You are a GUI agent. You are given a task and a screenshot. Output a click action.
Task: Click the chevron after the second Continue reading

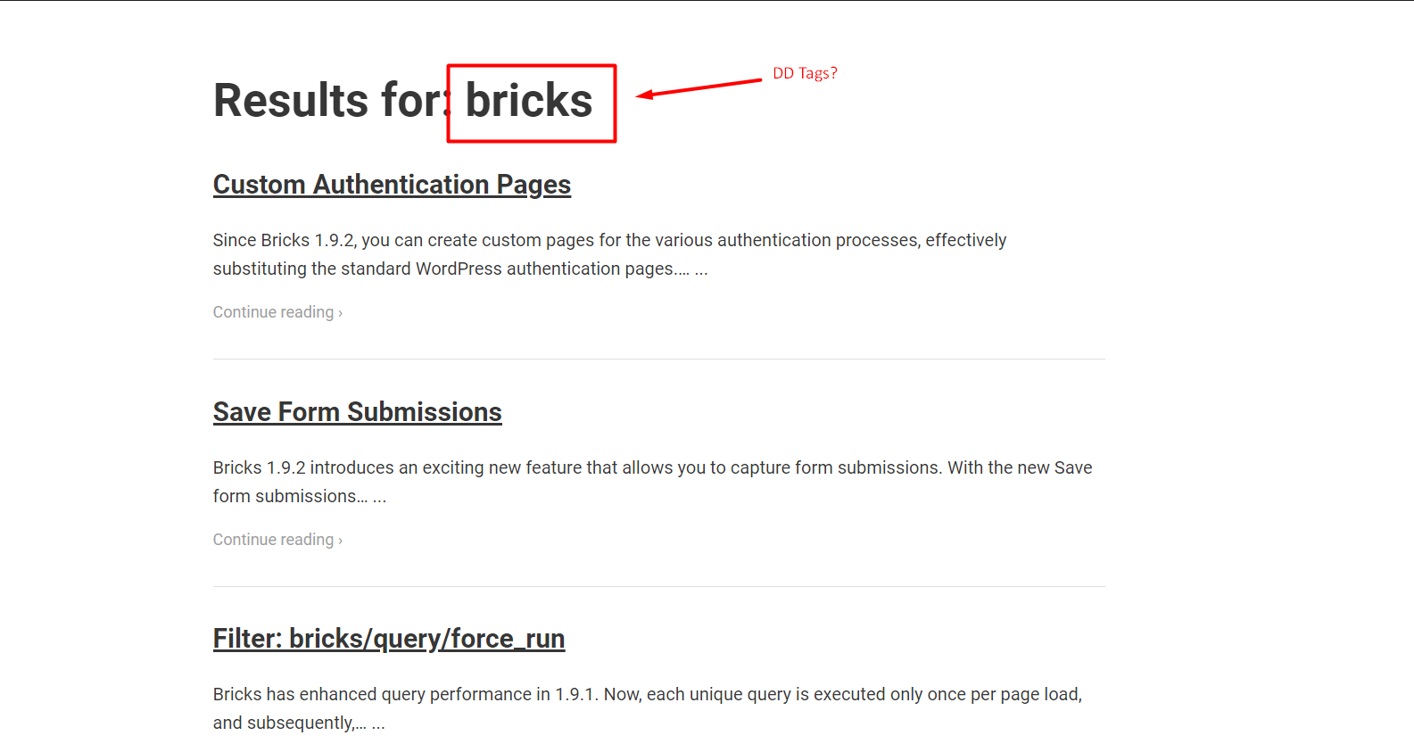(x=340, y=541)
